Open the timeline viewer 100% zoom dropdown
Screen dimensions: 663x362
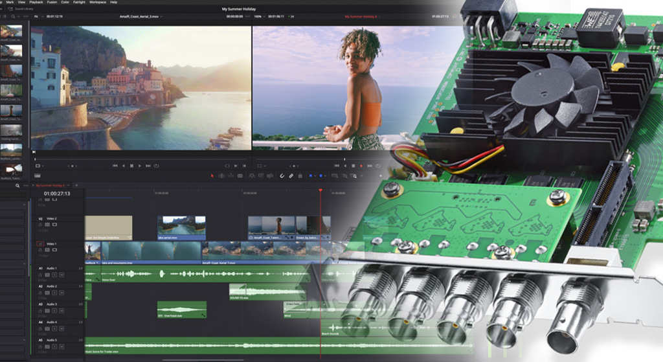coord(259,16)
